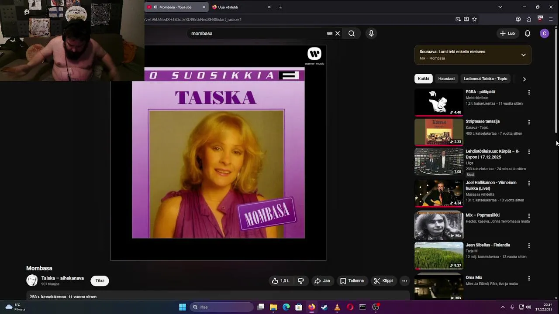Click the Taiska channel avatar

pos(32,280)
